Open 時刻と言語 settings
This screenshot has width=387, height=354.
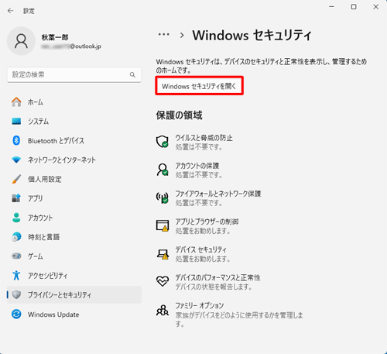[74, 237]
